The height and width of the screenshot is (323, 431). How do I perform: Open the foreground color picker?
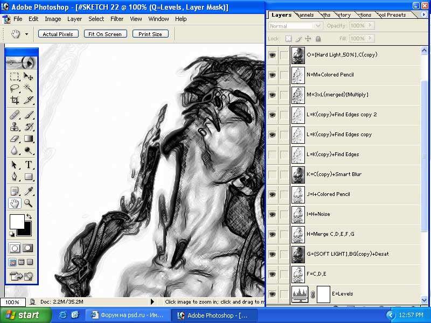click(17, 221)
